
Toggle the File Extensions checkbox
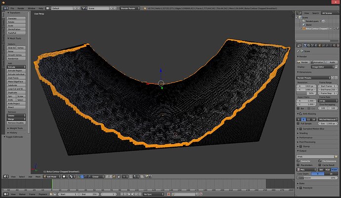click(x=320, y=161)
